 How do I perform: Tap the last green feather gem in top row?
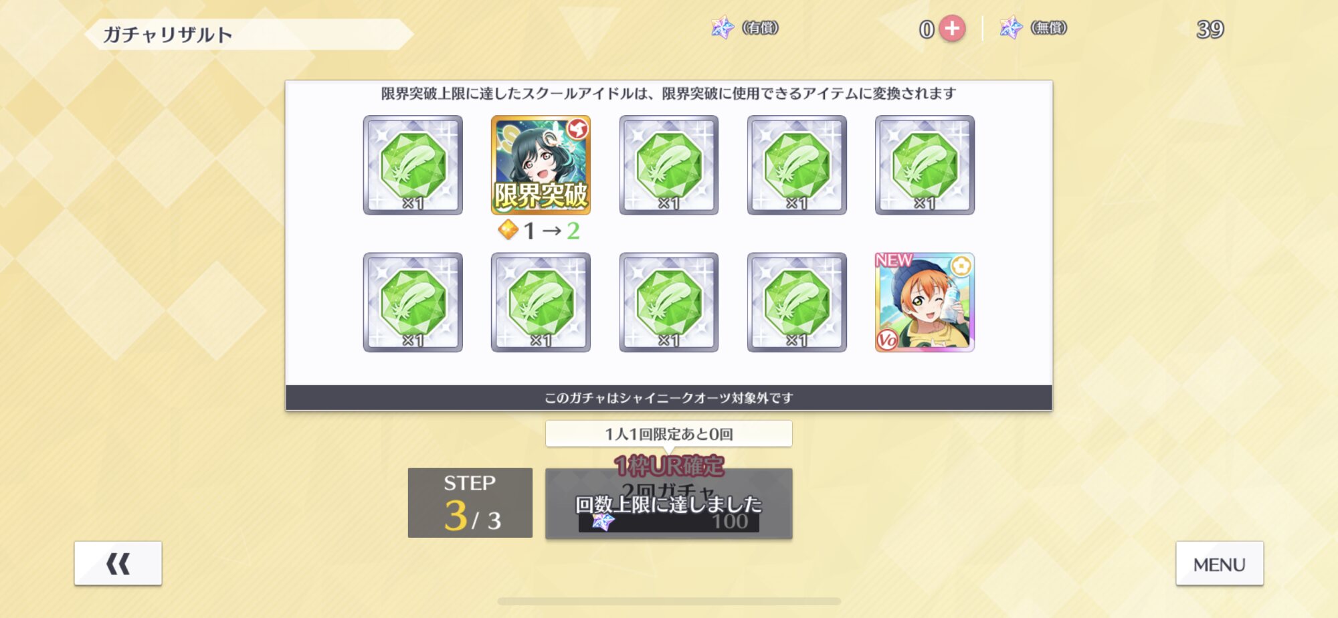(925, 165)
